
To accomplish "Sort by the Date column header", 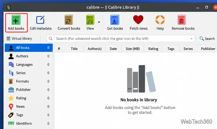I will click(x=113, y=49).
